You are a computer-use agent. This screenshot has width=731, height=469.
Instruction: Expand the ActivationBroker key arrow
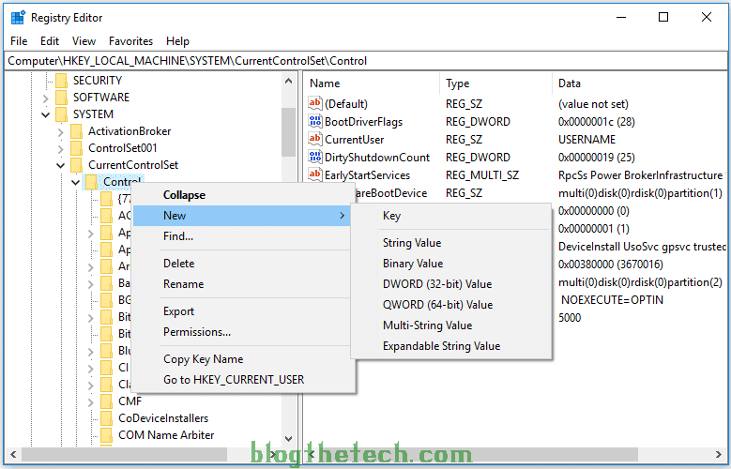click(61, 131)
